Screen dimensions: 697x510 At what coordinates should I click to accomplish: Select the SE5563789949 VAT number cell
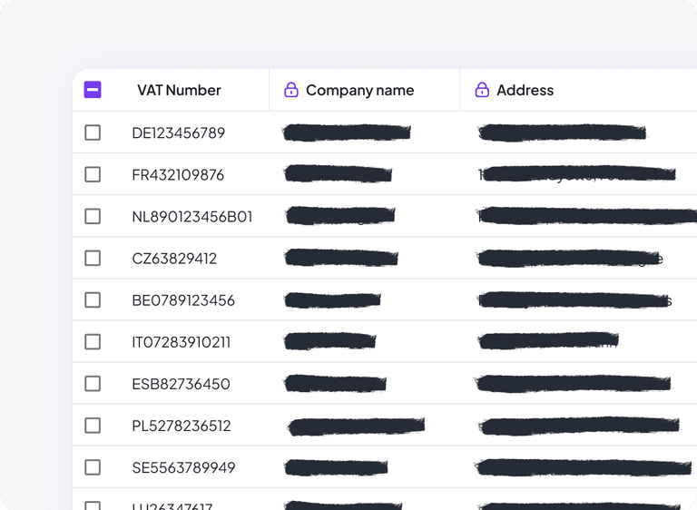(x=183, y=467)
